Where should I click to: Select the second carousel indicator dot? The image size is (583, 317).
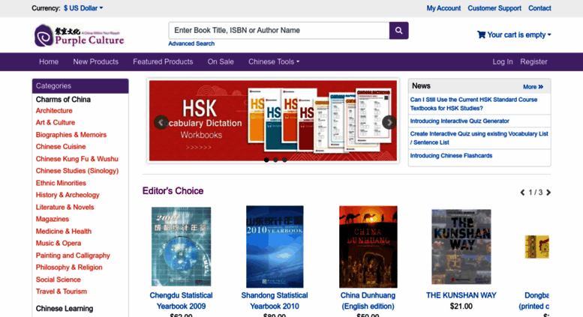275,160
